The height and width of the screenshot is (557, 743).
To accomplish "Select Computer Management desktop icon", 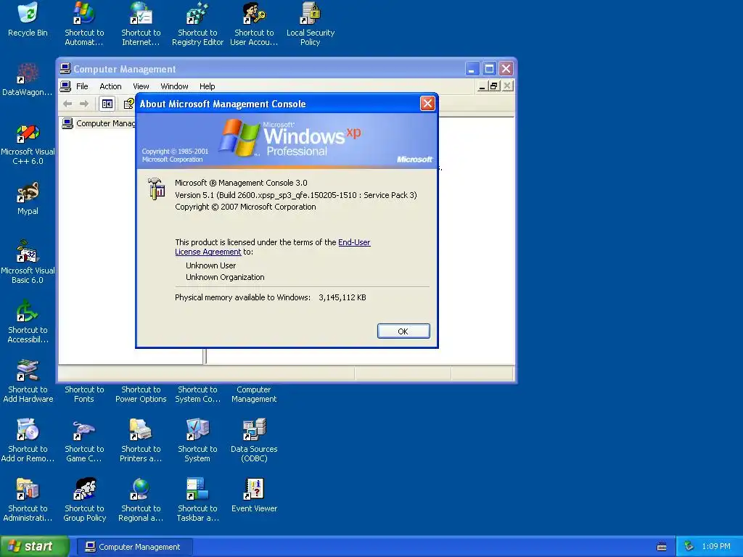I will point(254,394).
